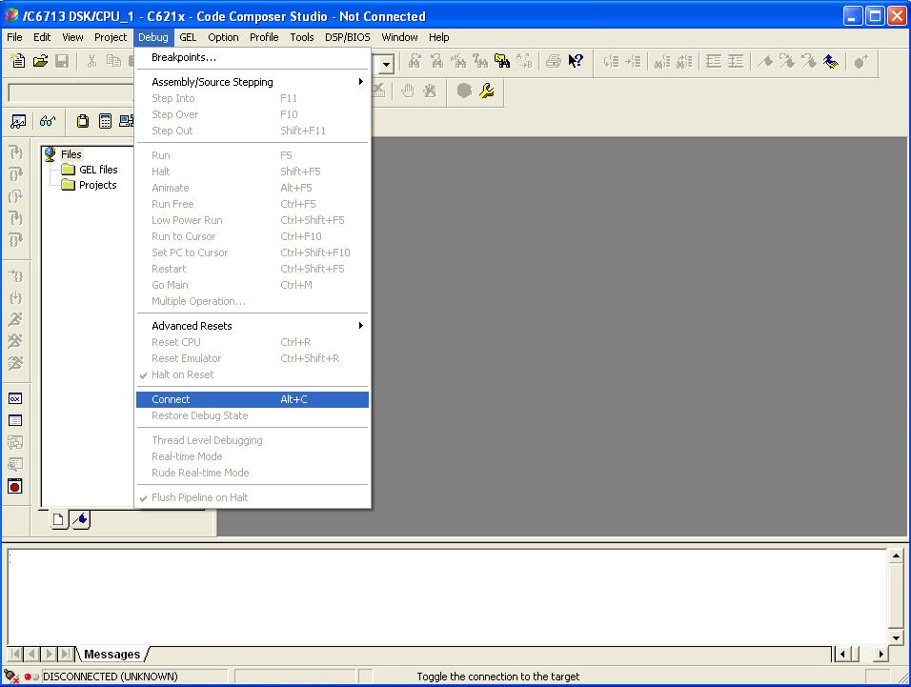Select the Messages output tab

(x=111, y=654)
